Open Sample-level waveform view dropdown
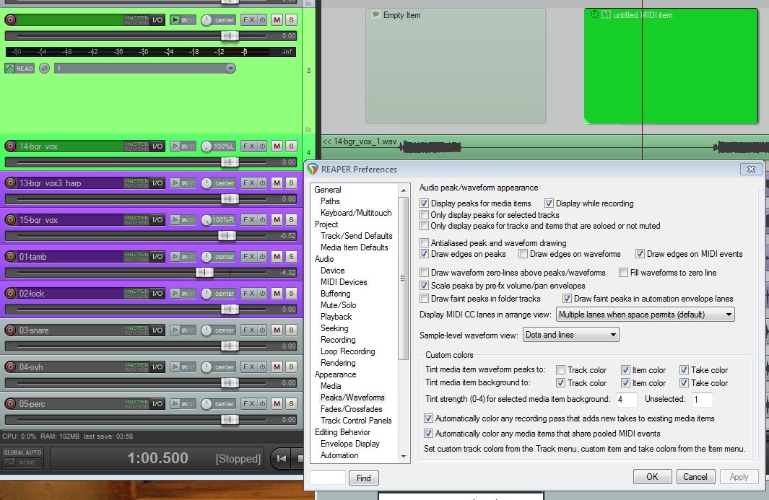Screen dimensions: 769x500 click(x=571, y=335)
